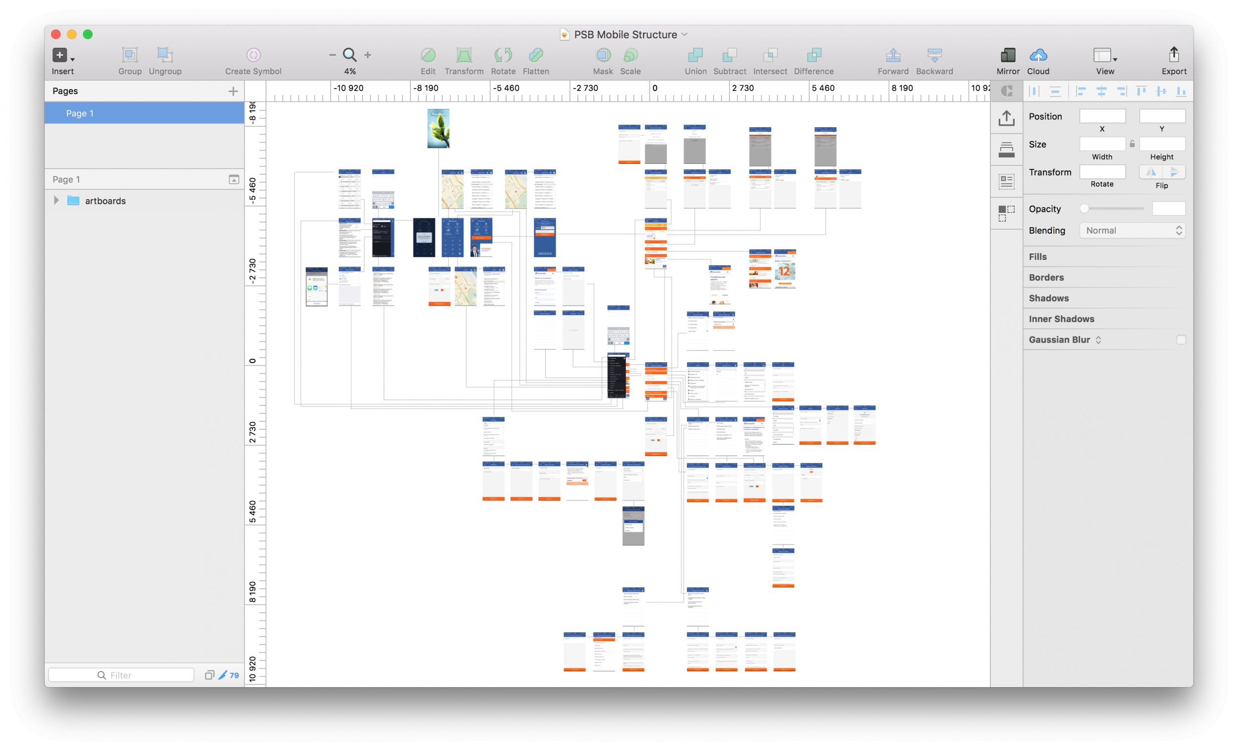Click the Ungroup toolbar icon
The height and width of the screenshot is (751, 1238).
click(x=165, y=55)
